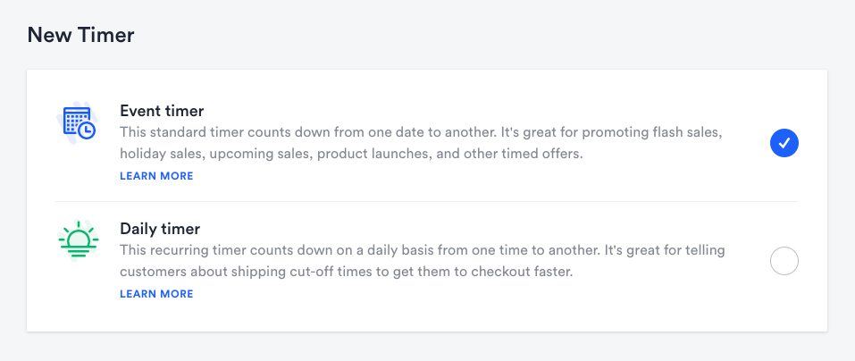Click the "New Timer" page heading
Viewport: 855px width, 361px height.
tap(80, 36)
